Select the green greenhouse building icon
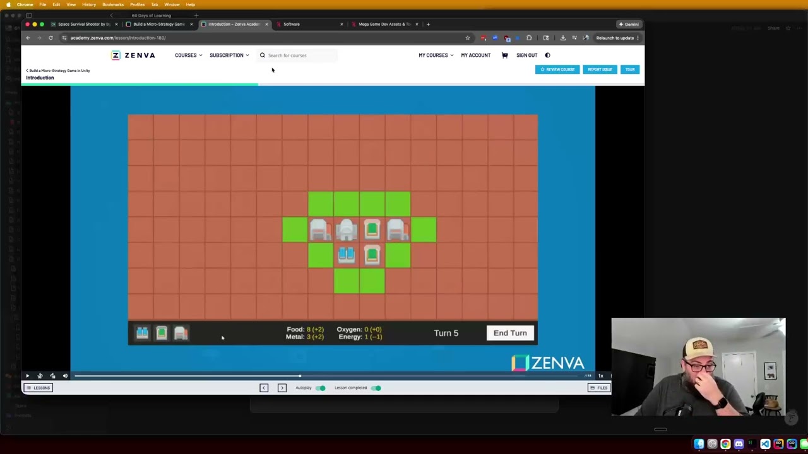The height and width of the screenshot is (454, 808). 162,333
